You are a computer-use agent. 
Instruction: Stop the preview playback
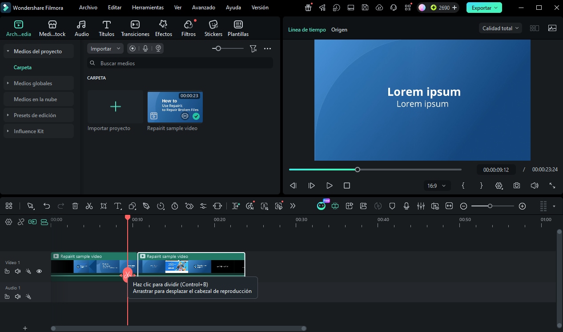pyautogui.click(x=347, y=186)
